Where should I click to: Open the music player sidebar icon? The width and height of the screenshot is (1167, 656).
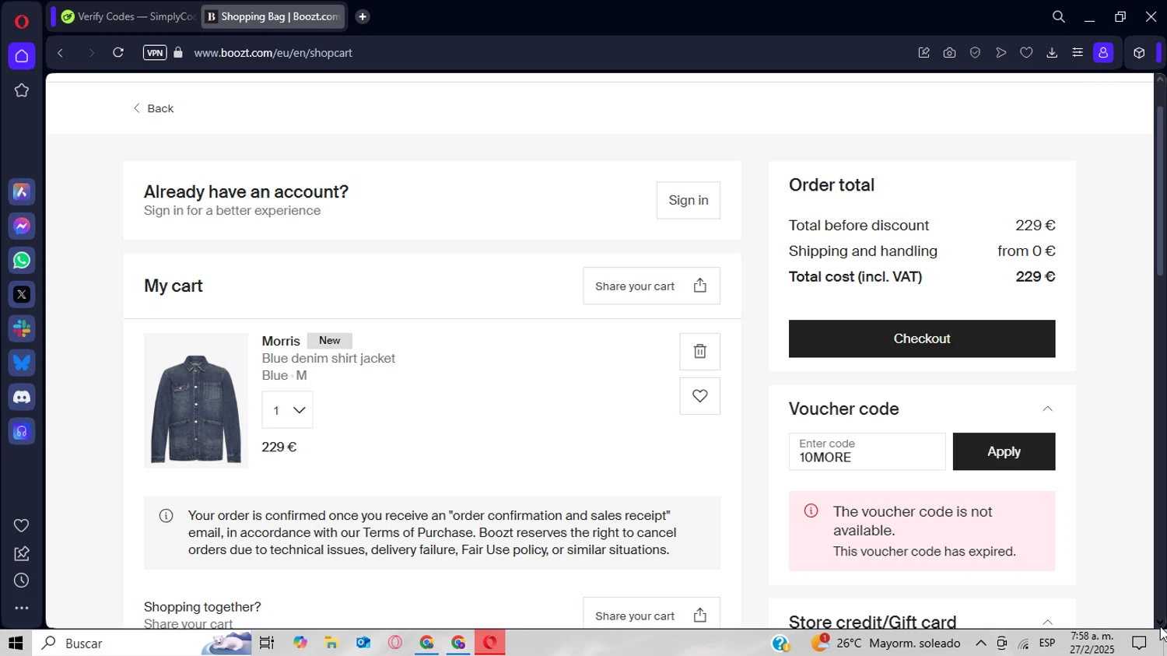point(22,431)
